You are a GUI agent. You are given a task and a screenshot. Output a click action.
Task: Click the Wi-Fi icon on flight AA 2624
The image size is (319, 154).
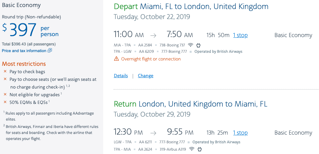[x=192, y=149]
